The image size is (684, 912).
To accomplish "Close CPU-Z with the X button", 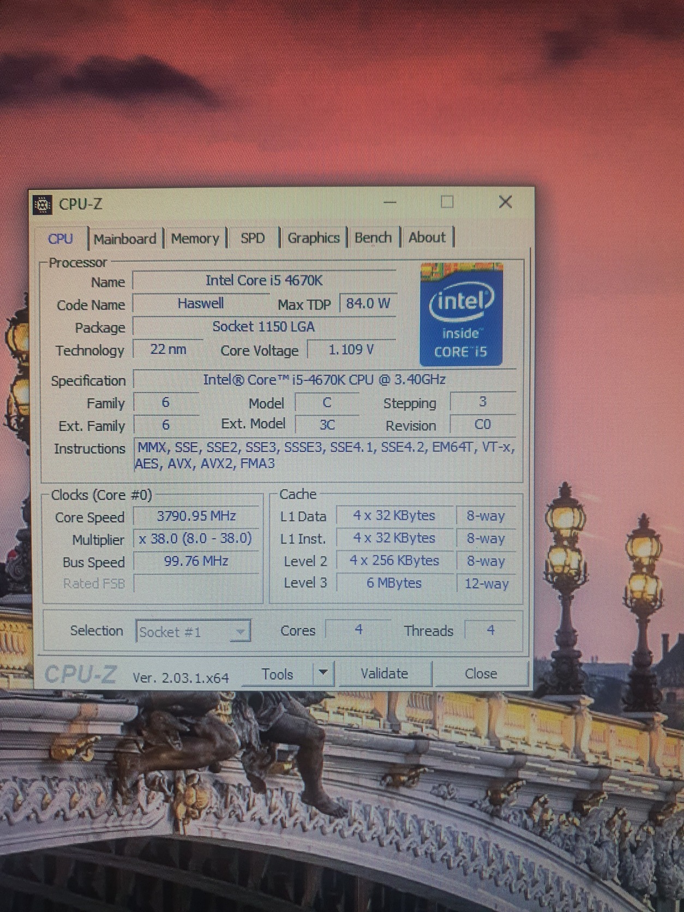I will 506,202.
